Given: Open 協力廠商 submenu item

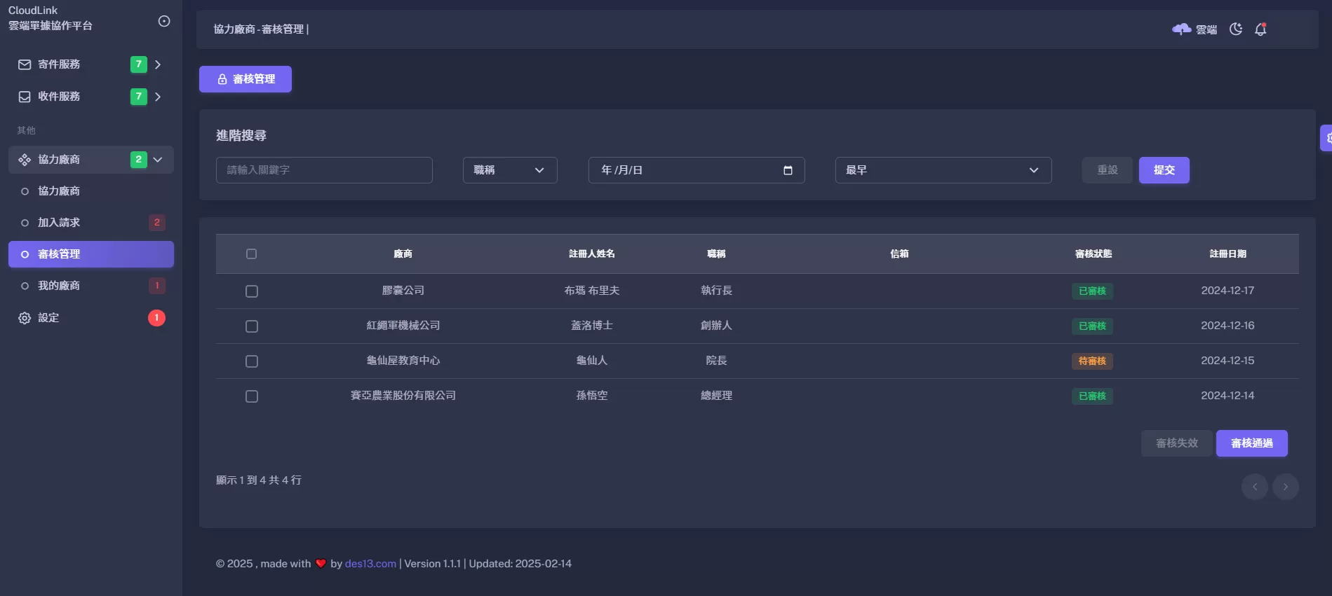Looking at the screenshot, I should (91, 191).
